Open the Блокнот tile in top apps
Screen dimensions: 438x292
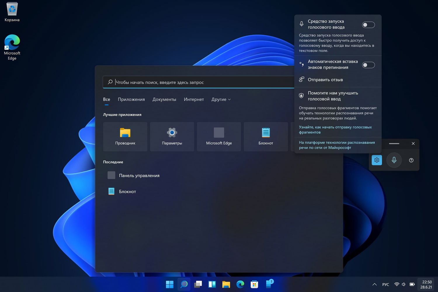click(x=266, y=137)
